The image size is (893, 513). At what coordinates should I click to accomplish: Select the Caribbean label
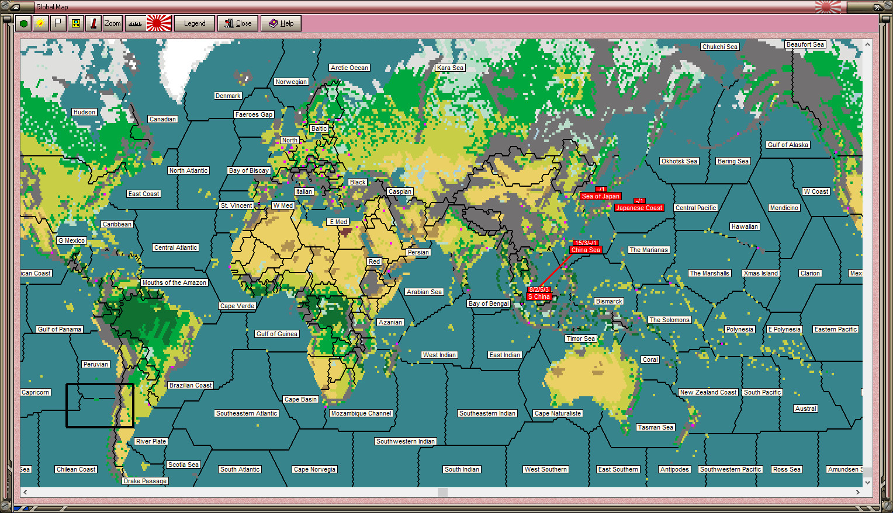(117, 224)
